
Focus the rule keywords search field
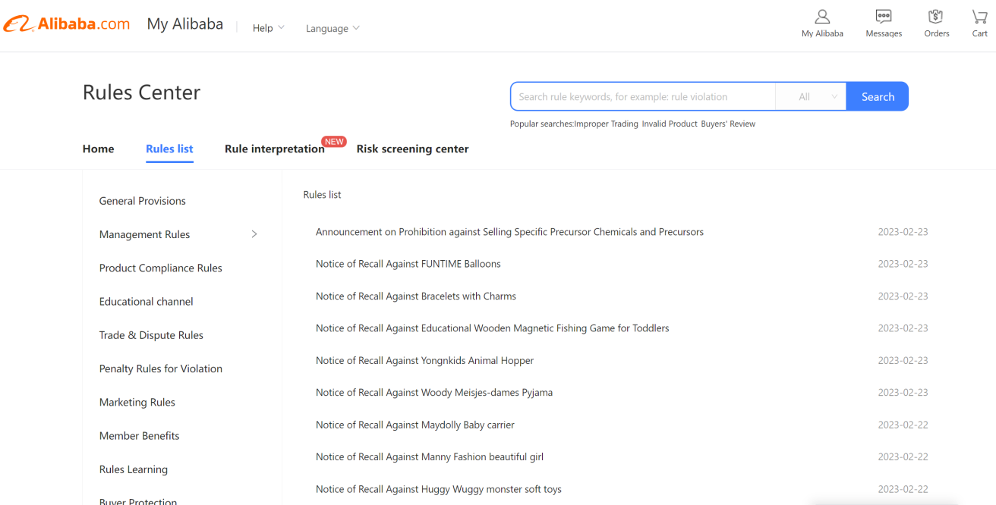pos(643,96)
